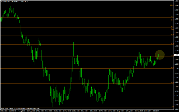Click the 1 May 2009 date label
The height and width of the screenshot is (112, 179).
point(130,111)
